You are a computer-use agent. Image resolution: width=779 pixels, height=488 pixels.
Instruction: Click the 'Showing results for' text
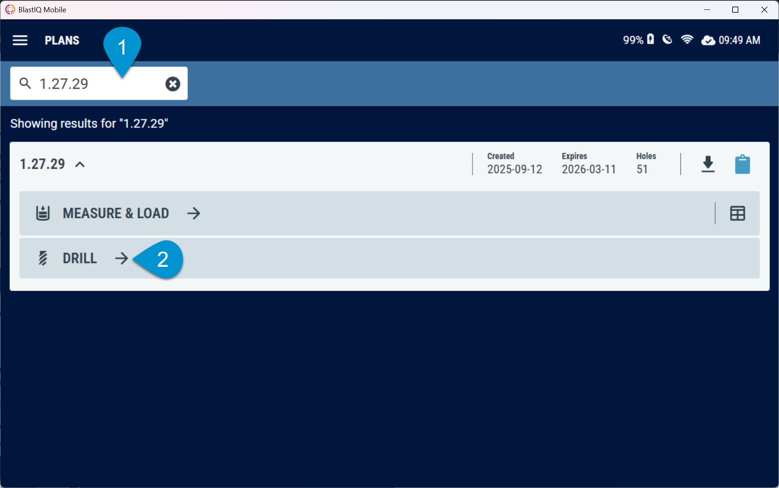coord(89,124)
